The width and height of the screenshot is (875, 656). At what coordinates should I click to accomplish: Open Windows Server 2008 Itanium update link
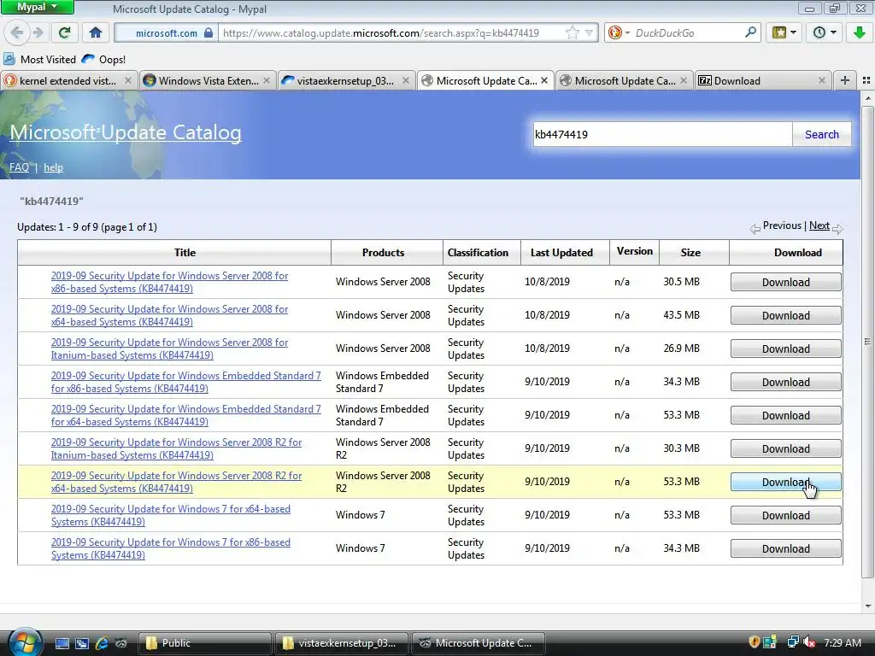pyautogui.click(x=170, y=348)
